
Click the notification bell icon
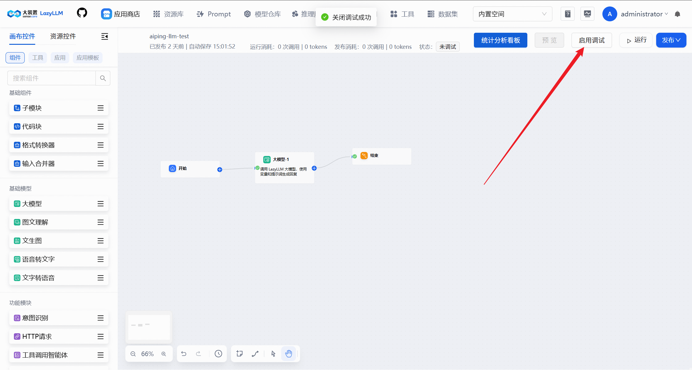(x=677, y=14)
